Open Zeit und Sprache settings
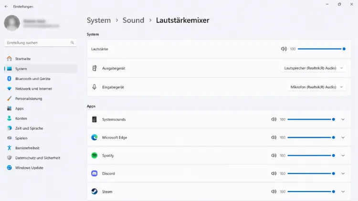358x201 pixels. point(41,128)
